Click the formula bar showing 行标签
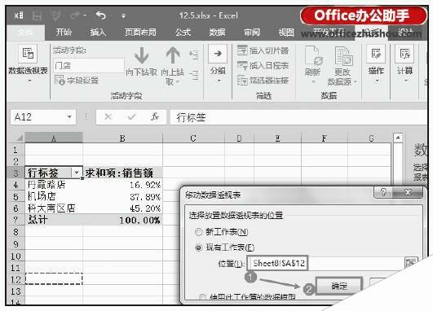 [x=298, y=117]
